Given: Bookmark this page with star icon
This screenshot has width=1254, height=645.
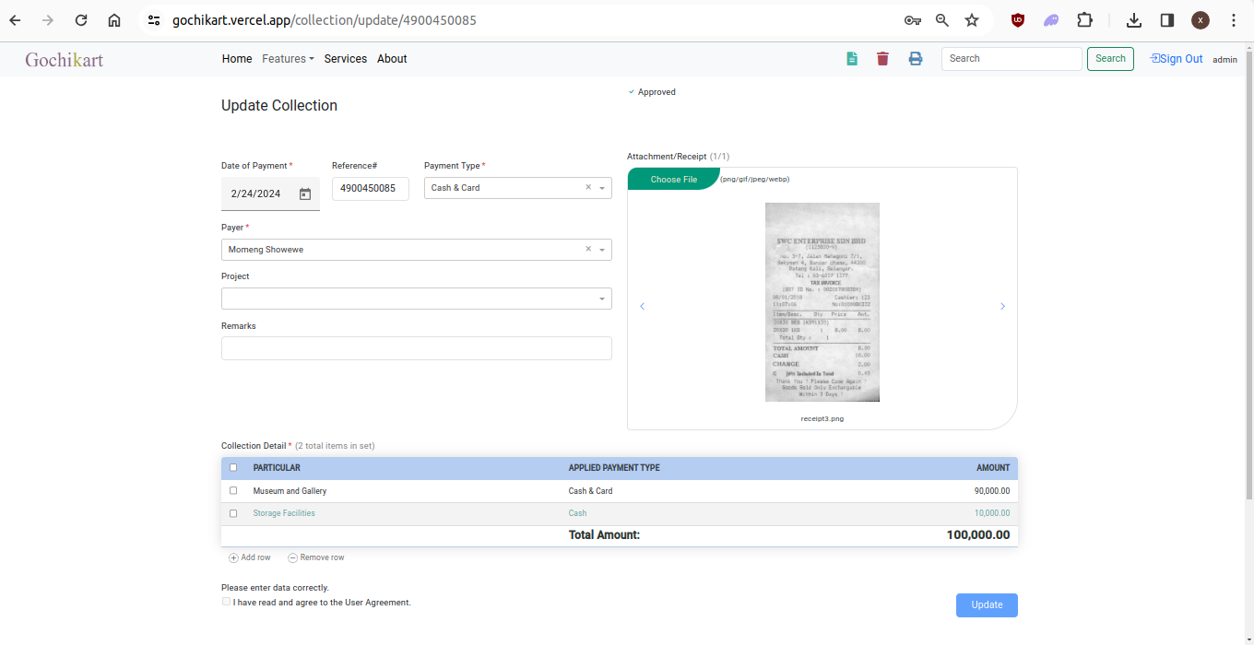Looking at the screenshot, I should [x=972, y=20].
